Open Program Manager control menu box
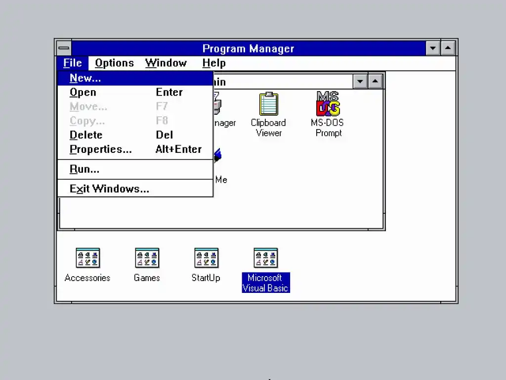The width and height of the screenshot is (506, 380). [64, 48]
